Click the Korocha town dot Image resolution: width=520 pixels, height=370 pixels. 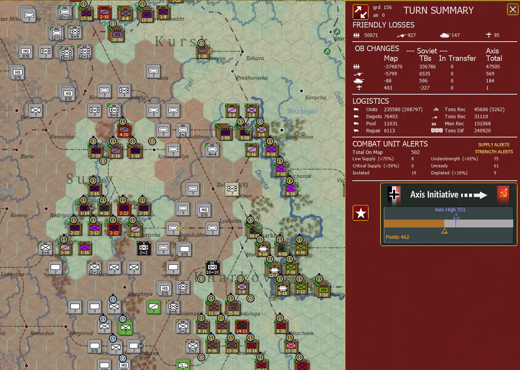(301, 91)
